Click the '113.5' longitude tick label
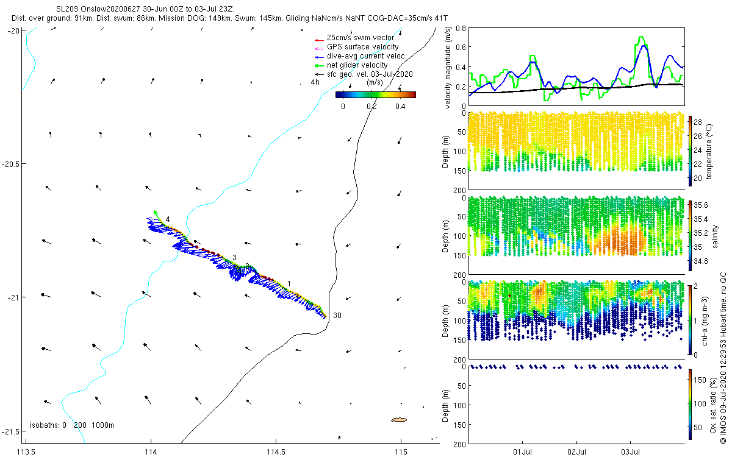The image size is (732, 457). point(26,452)
